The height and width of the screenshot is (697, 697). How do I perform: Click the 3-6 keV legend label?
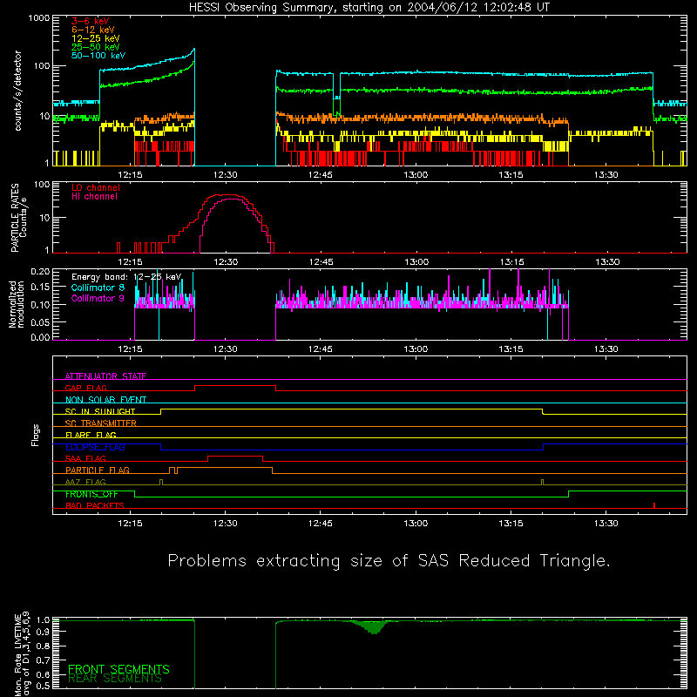click(91, 21)
